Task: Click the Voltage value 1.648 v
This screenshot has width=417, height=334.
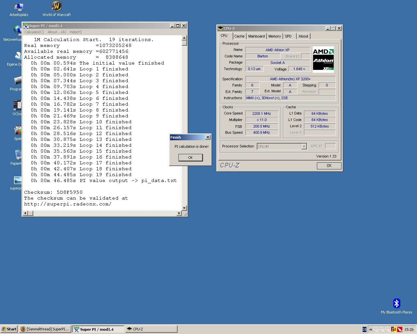Action: click(299, 69)
